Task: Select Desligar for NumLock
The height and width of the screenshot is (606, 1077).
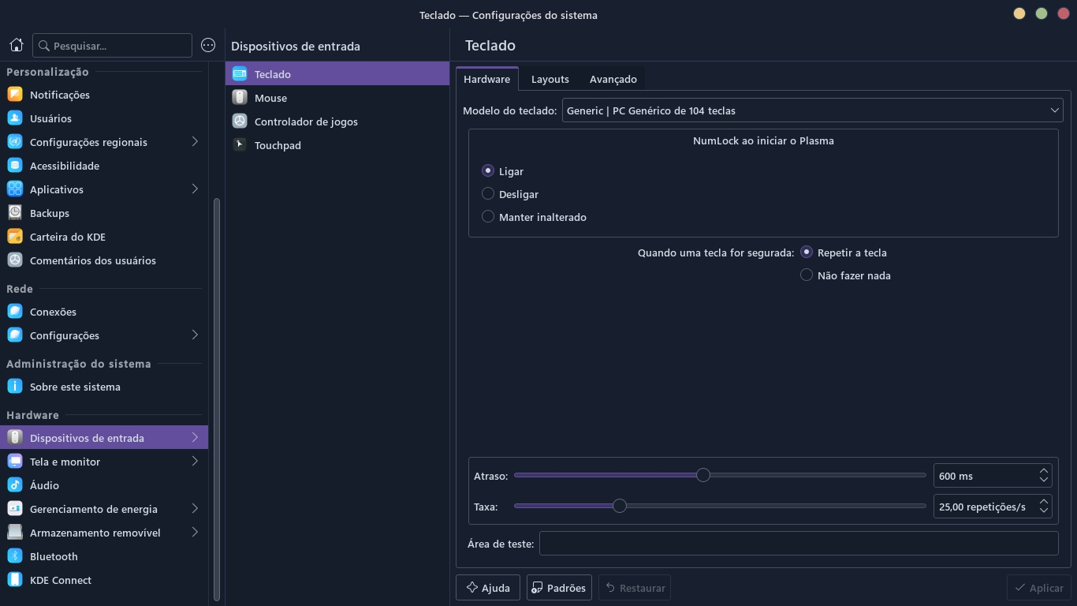Action: pyautogui.click(x=488, y=193)
